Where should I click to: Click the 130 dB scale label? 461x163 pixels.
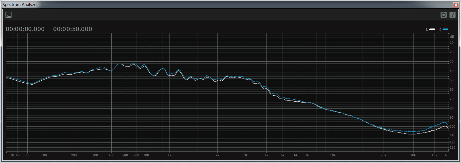[x=453, y=147]
